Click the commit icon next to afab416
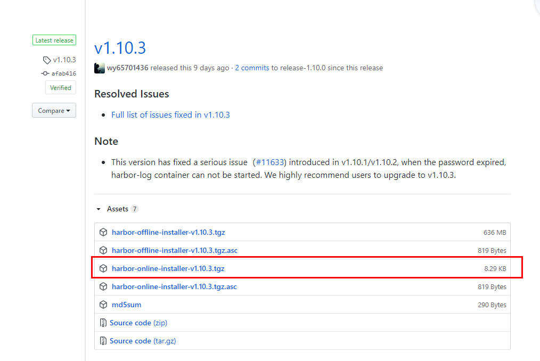540x361 pixels. (45, 73)
